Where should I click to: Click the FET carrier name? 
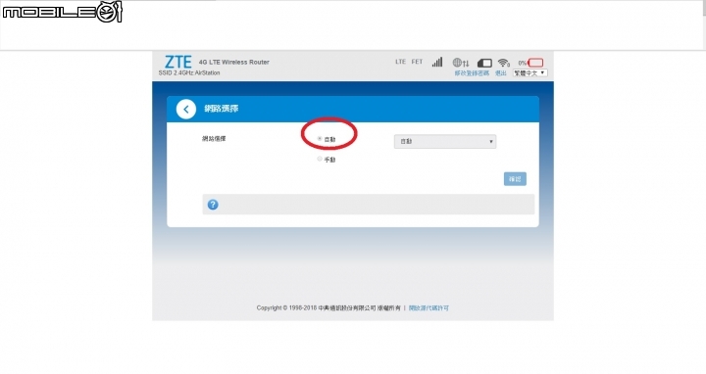click(418, 62)
